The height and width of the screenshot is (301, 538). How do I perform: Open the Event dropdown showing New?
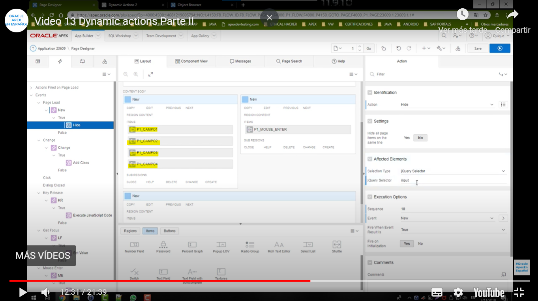pyautogui.click(x=447, y=218)
